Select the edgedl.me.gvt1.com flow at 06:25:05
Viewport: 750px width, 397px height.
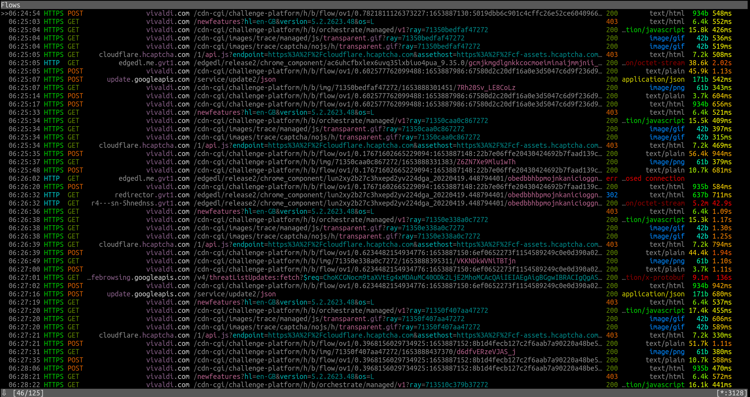coord(354,63)
